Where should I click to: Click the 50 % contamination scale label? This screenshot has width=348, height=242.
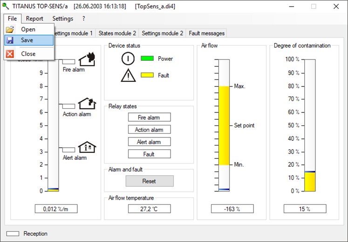point(293,125)
